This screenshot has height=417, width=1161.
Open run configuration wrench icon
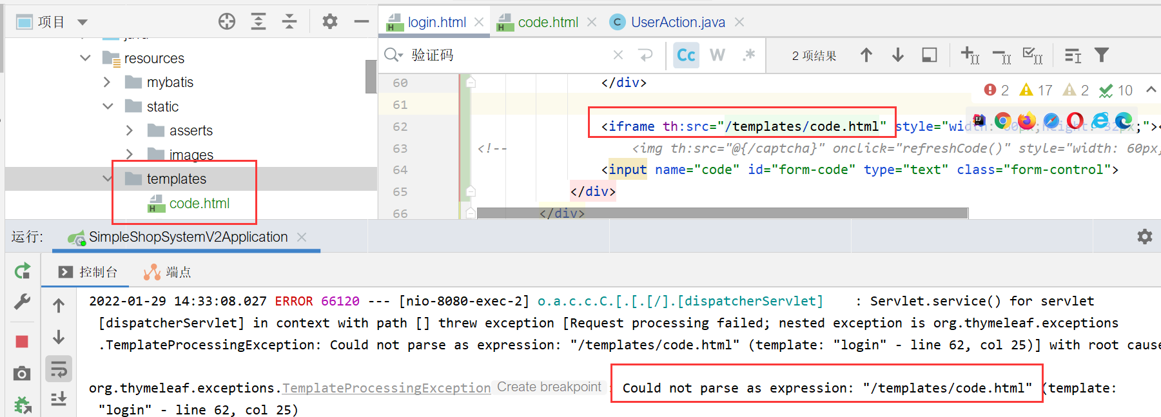[23, 301]
